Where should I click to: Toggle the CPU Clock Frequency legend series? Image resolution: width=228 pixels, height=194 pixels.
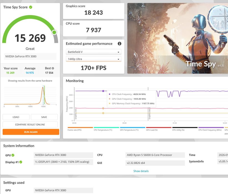211,129
